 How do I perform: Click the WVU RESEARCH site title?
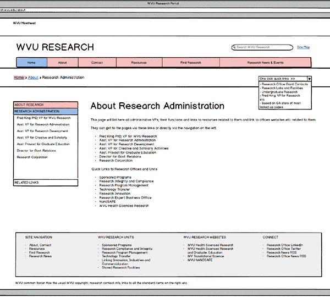[x=55, y=47]
